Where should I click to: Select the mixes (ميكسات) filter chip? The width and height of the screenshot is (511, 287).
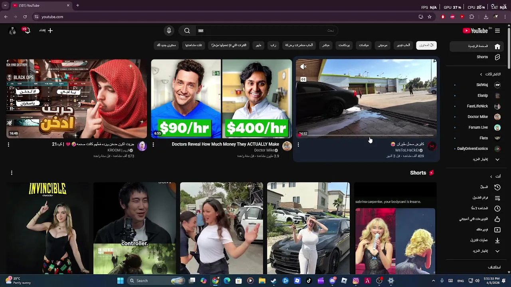tap(364, 45)
